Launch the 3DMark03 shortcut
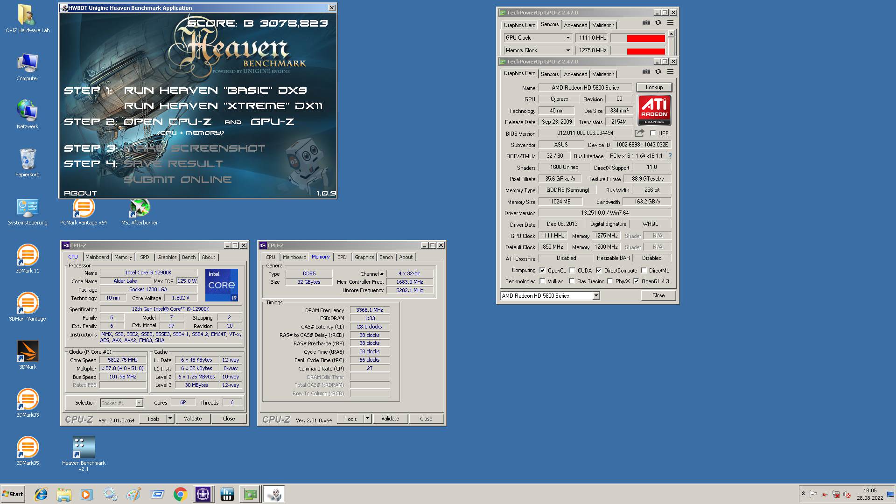896x504 pixels. pyautogui.click(x=27, y=403)
